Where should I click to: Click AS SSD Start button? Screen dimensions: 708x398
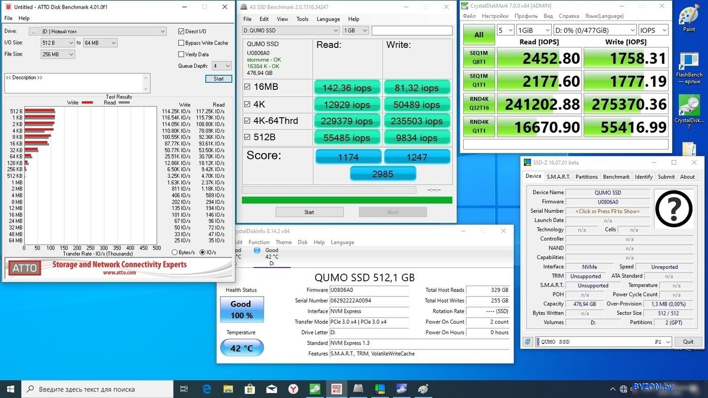(x=309, y=212)
